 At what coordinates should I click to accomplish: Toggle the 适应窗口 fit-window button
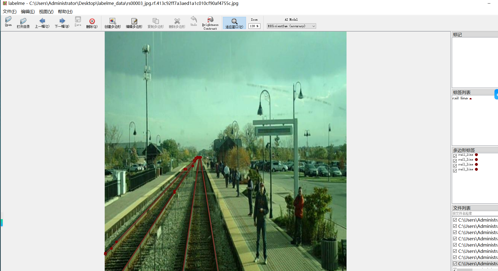click(x=234, y=23)
